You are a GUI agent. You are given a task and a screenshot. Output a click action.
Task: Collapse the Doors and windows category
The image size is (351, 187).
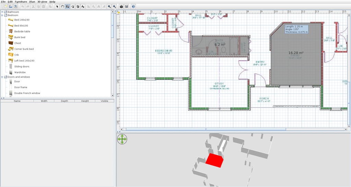pos(2,77)
